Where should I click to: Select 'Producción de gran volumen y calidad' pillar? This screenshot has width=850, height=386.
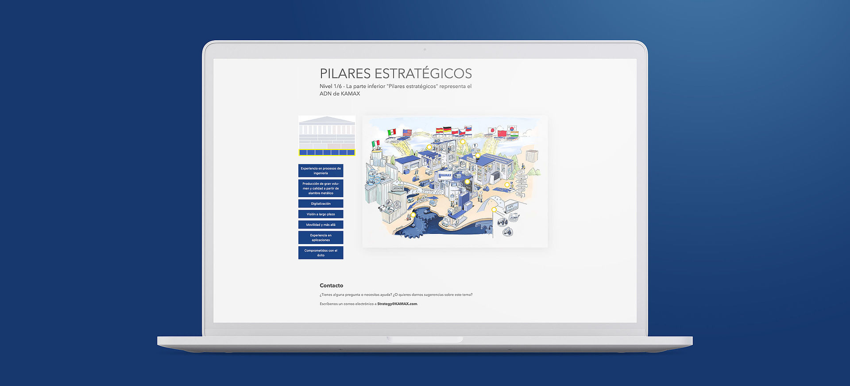[321, 188]
